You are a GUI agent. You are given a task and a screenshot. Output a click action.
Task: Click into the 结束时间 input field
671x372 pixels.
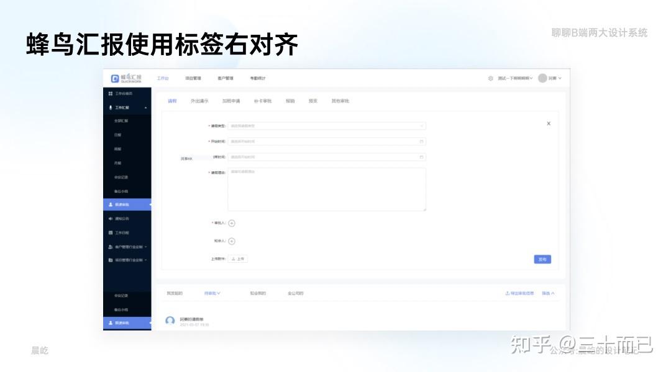click(x=327, y=157)
